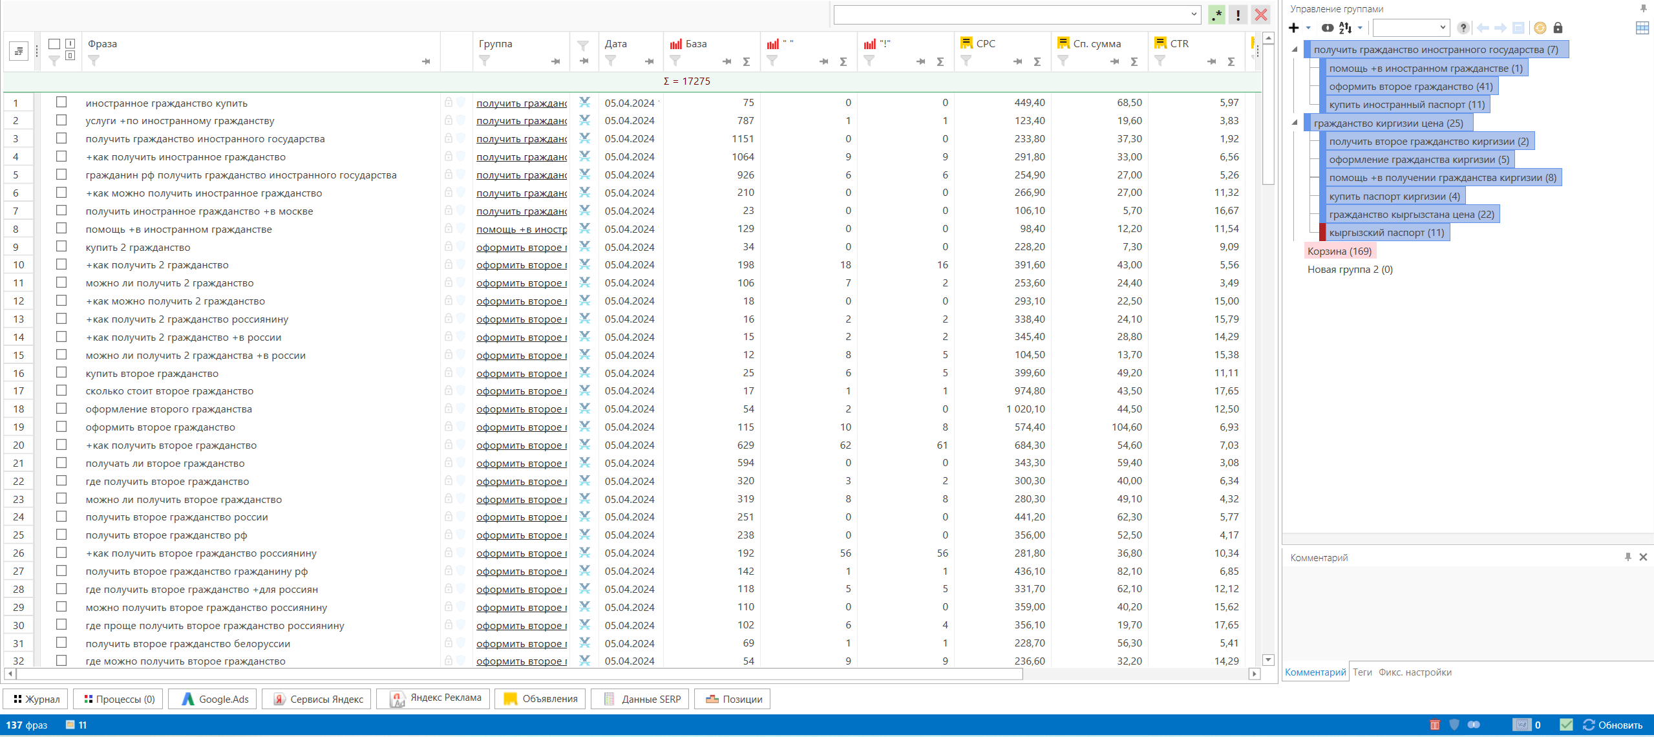This screenshot has width=1654, height=737.
Task: Click the orange sync groups icon
Action: 1540,28
